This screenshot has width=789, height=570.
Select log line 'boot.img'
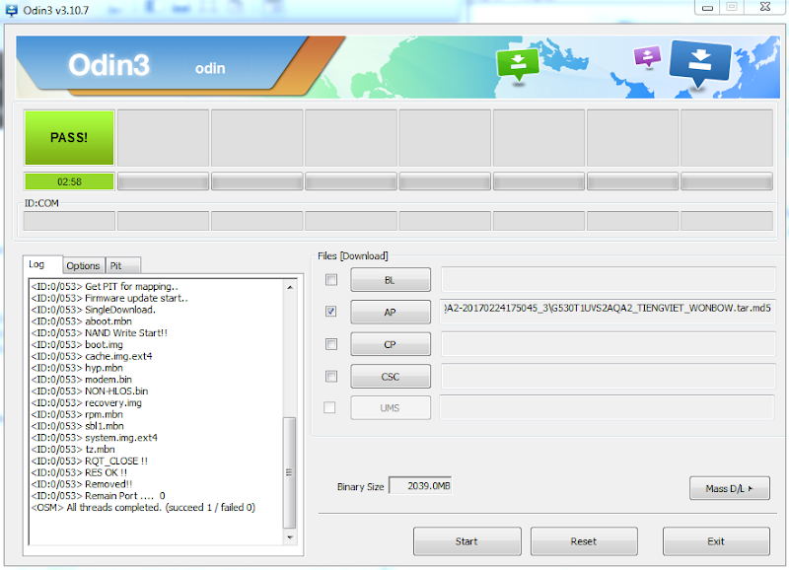click(x=77, y=344)
